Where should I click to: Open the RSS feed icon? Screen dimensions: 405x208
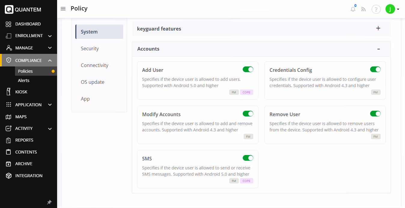tap(364, 9)
